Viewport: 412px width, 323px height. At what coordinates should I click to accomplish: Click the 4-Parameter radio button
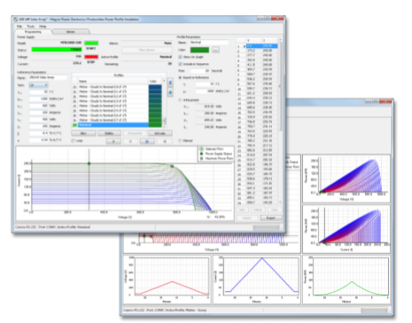click(180, 100)
